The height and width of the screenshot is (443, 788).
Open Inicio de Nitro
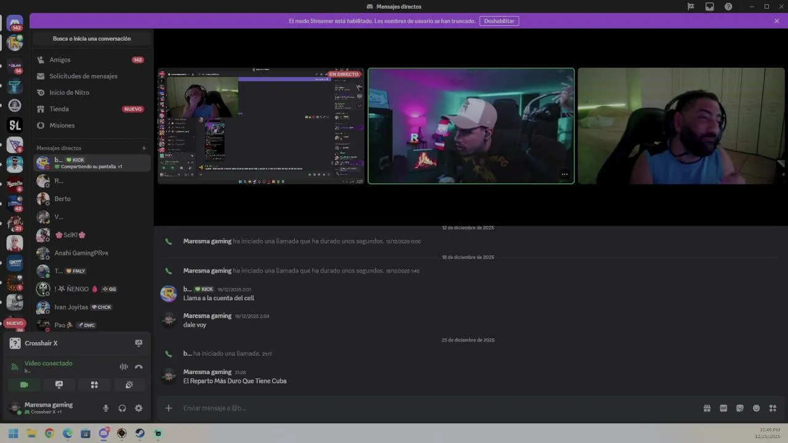(92, 92)
